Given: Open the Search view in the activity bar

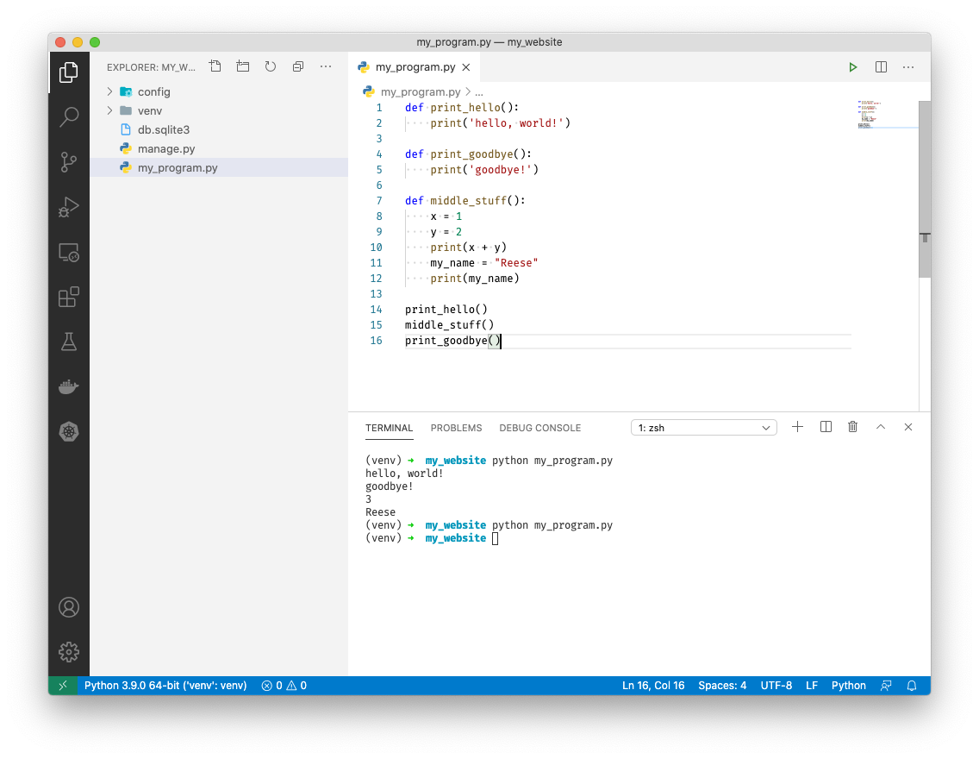Looking at the screenshot, I should pyautogui.click(x=69, y=116).
